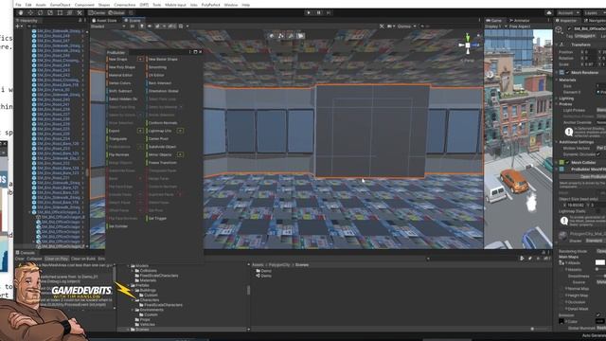Switch to the Game tab
The height and width of the screenshot is (341, 606).
494,20
